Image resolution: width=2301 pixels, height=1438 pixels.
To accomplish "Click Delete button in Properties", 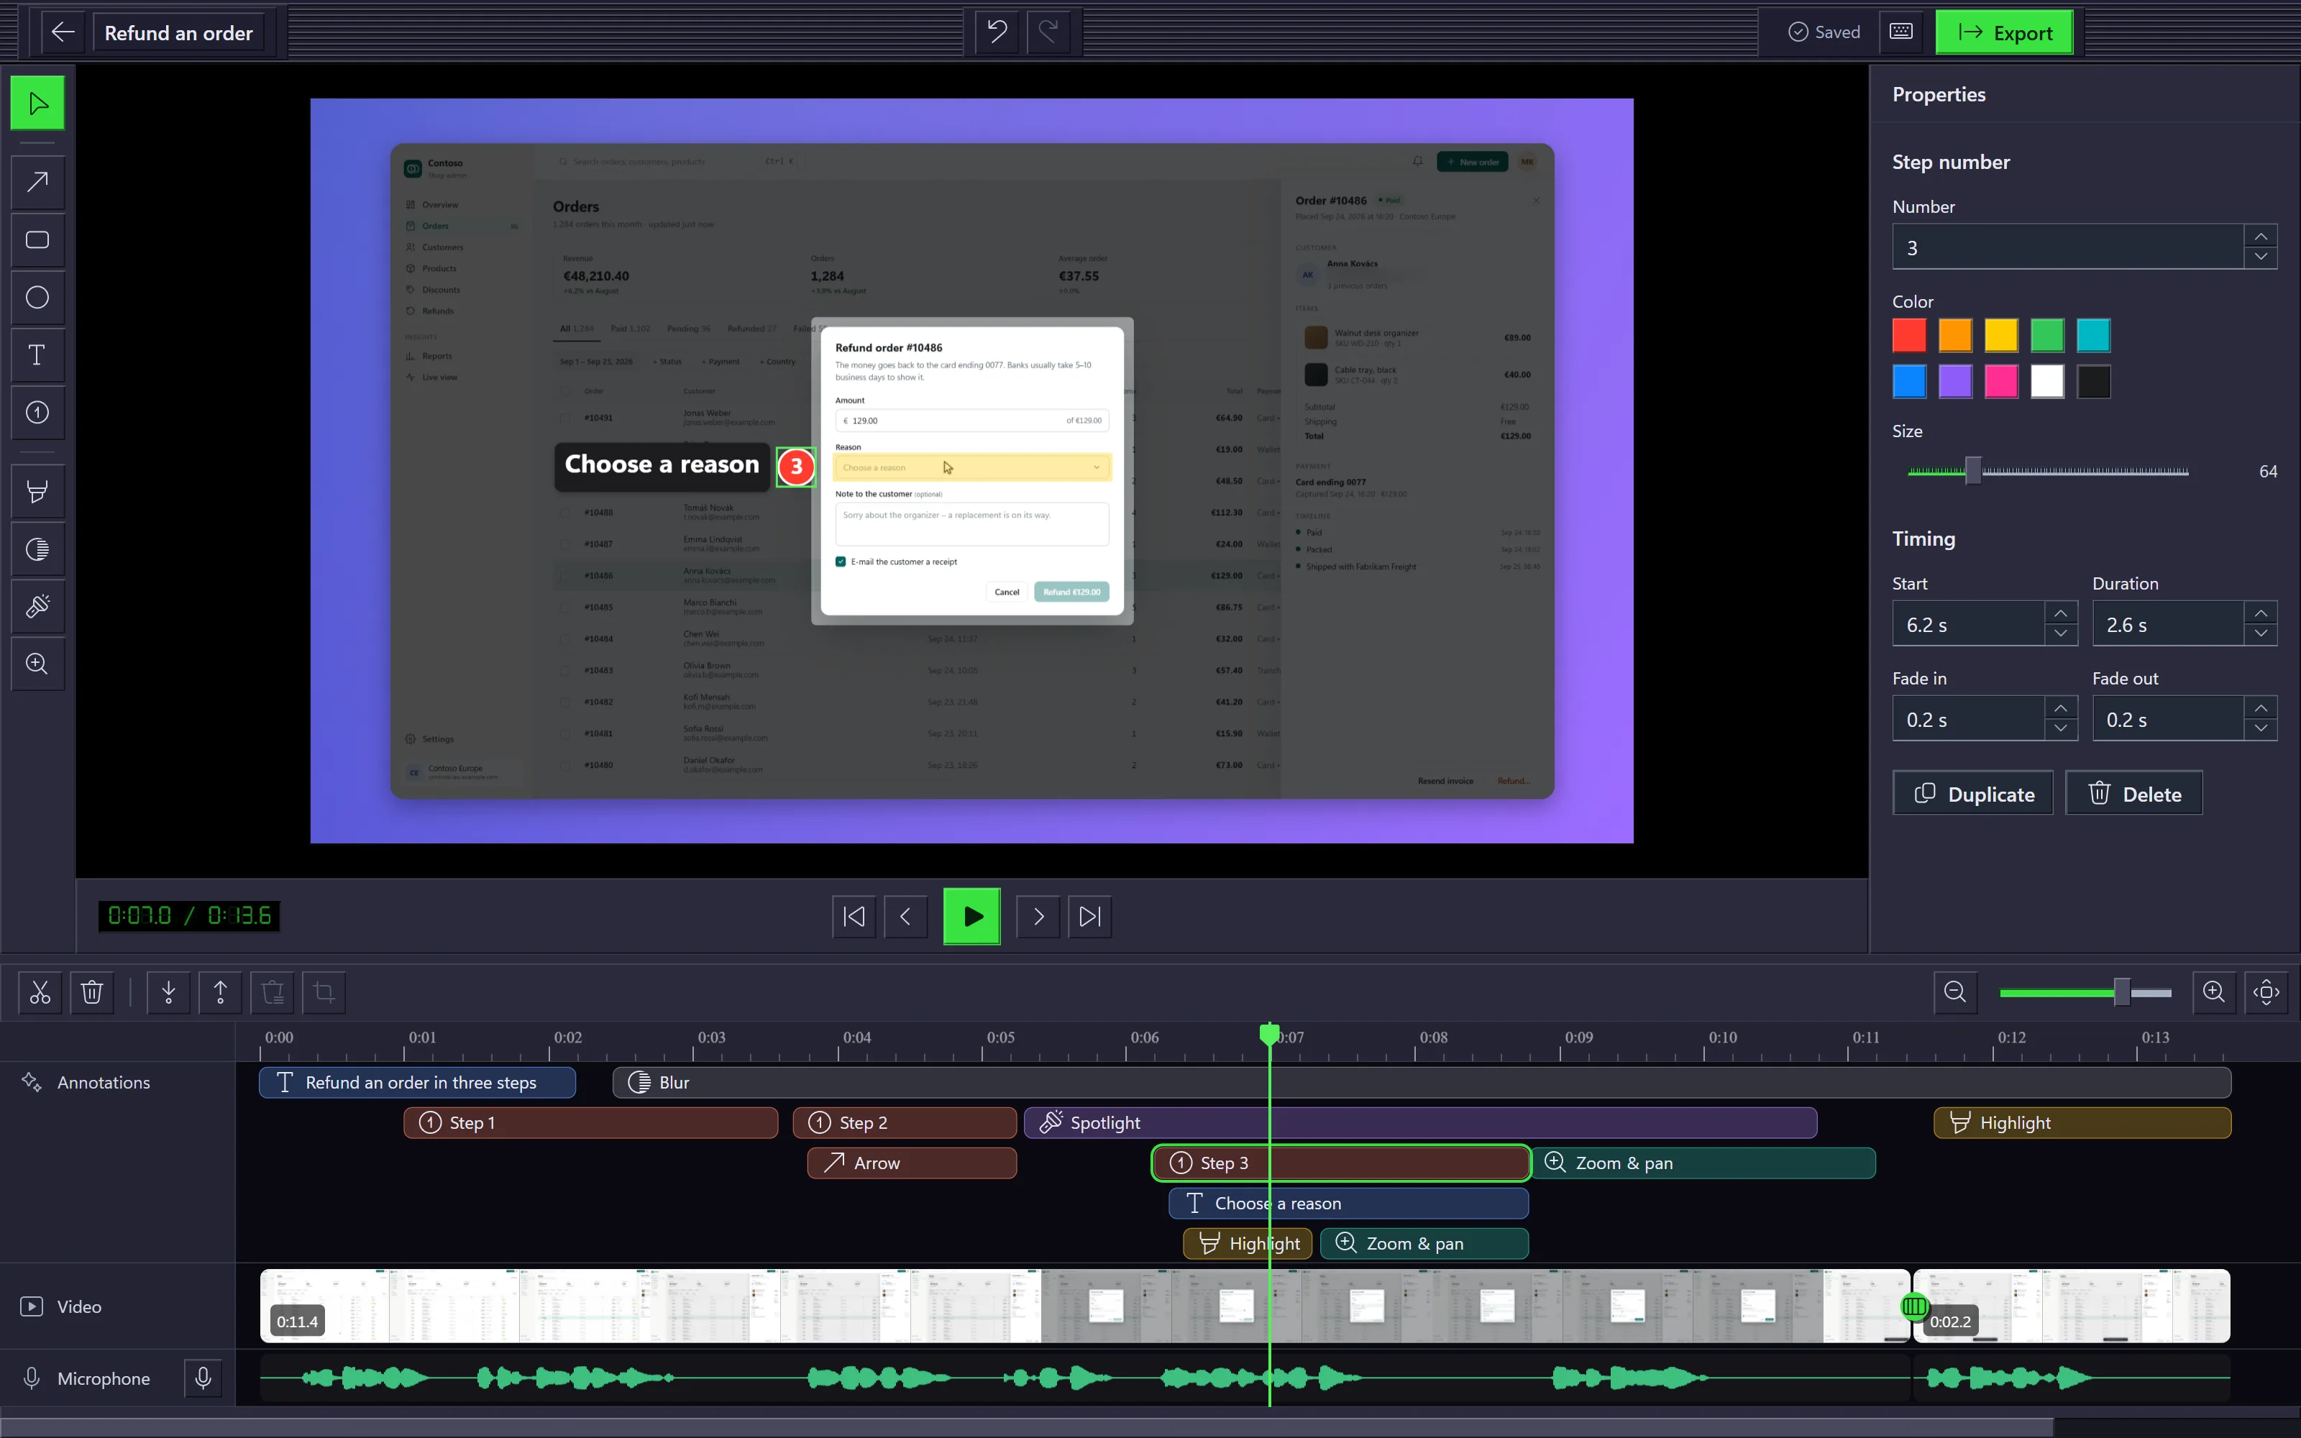I will coord(2133,793).
